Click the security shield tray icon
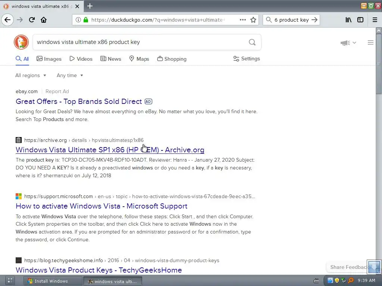Image resolution: width=382 pixels, height=286 pixels. coord(337,280)
